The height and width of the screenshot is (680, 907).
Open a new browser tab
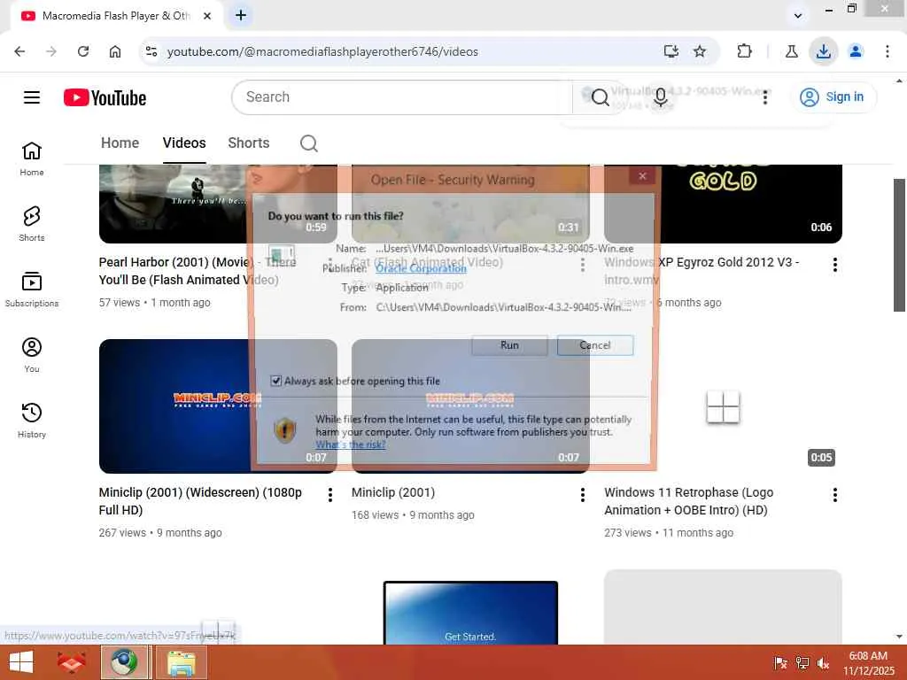click(x=241, y=16)
